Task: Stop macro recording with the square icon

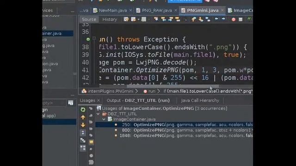Action: 240,19
